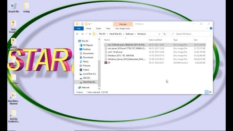Select folder icon beside Recycle Bin
The height and width of the screenshot is (131, 233).
(27, 7)
